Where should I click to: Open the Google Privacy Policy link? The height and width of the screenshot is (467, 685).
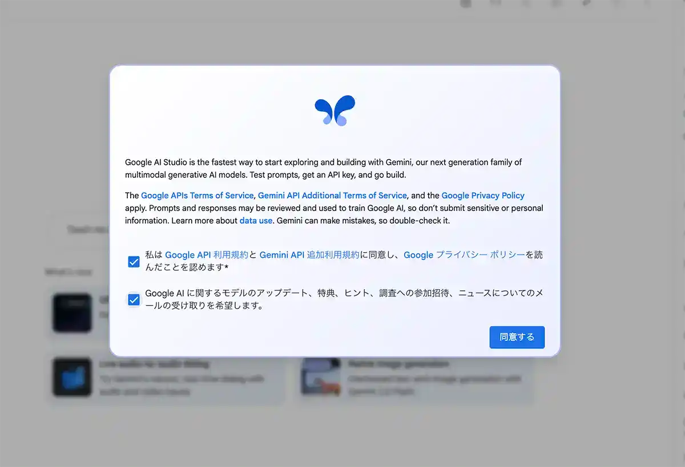coord(483,196)
